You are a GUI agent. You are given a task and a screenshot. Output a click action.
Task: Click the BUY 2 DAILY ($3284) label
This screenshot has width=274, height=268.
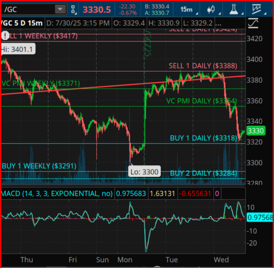203,173
